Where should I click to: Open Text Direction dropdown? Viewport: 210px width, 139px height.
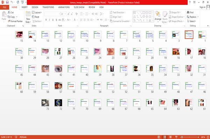pyautogui.click(x=118, y=13)
